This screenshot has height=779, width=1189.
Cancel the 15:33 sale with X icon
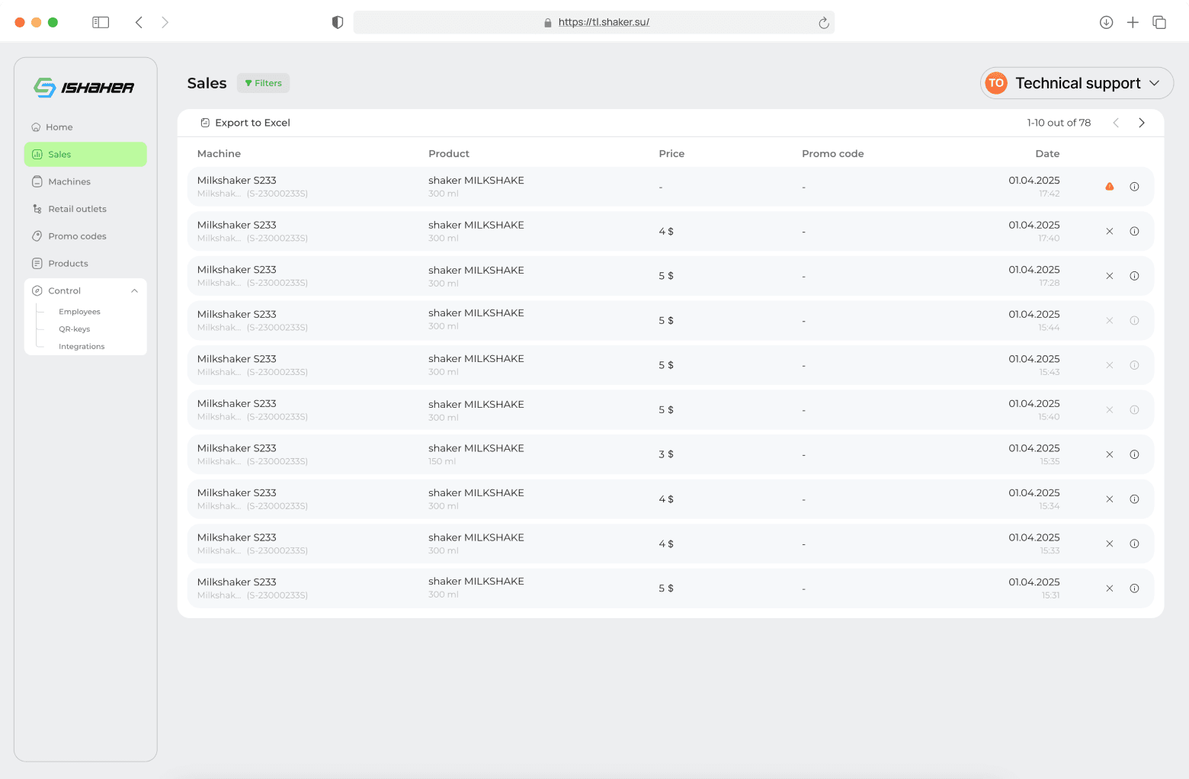point(1110,543)
